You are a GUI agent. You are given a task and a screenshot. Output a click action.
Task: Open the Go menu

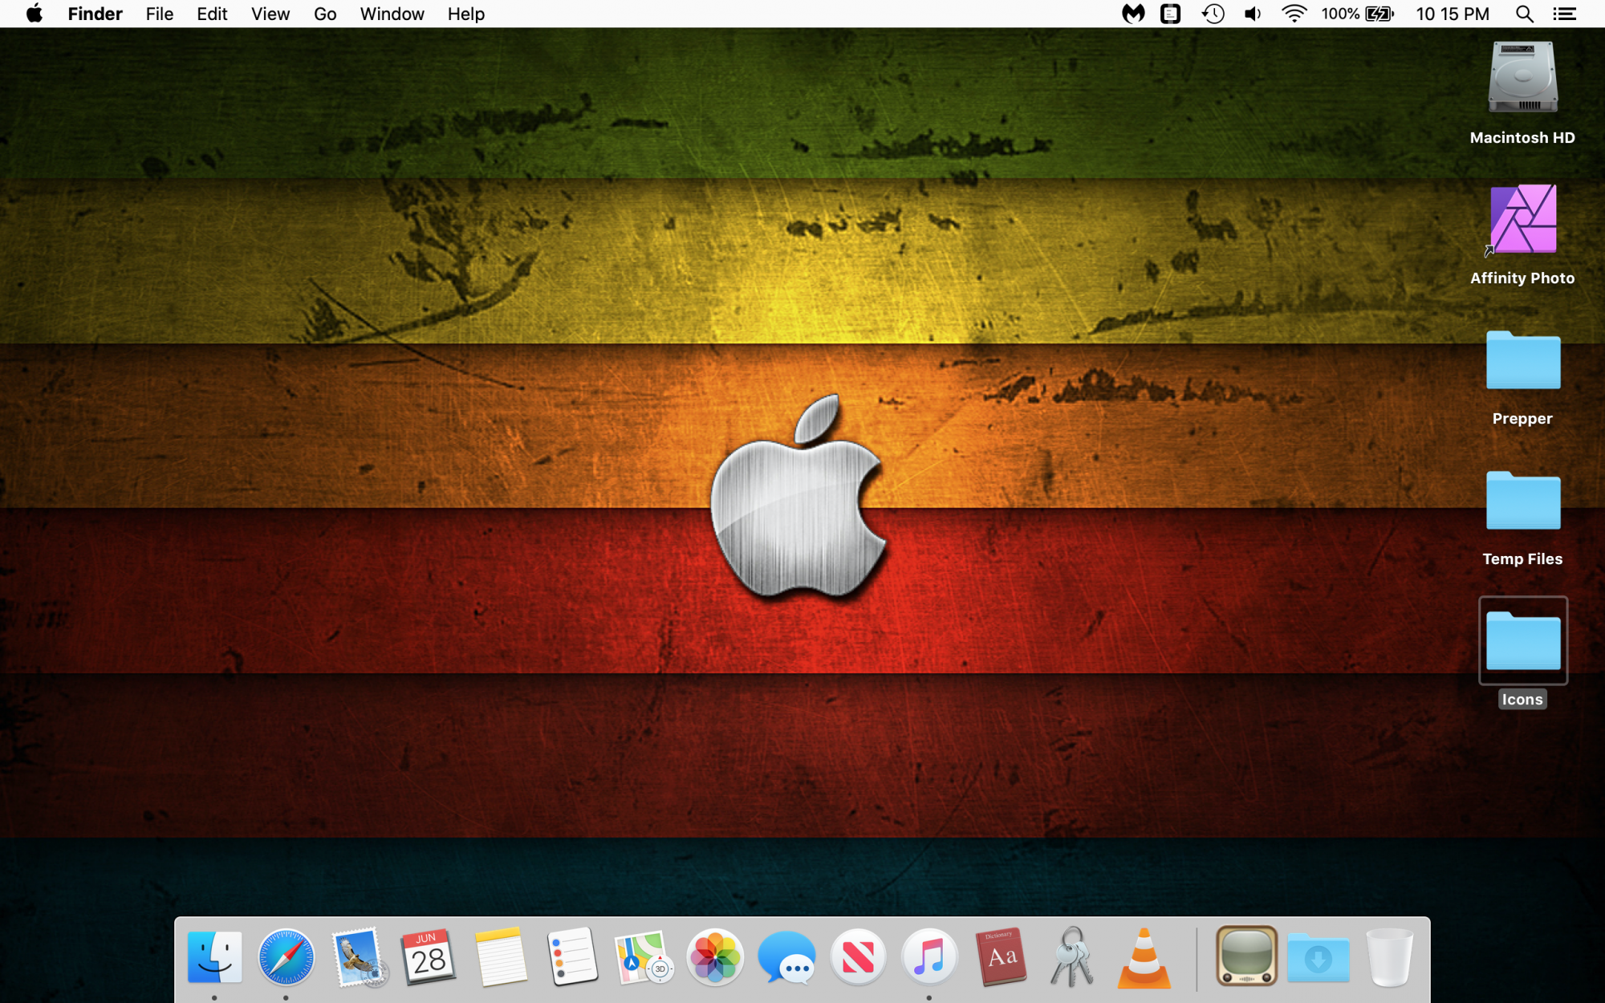click(325, 14)
